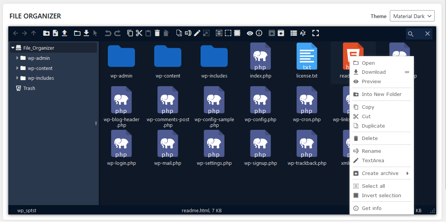Sort files using the A-Z toolbar icon
446x222 pixels.
303,33
